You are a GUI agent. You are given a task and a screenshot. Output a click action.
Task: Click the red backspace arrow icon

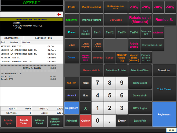(x=59, y=15)
